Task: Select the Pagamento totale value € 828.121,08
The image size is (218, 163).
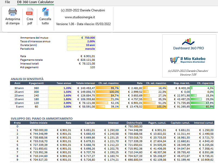Action: (x=86, y=60)
